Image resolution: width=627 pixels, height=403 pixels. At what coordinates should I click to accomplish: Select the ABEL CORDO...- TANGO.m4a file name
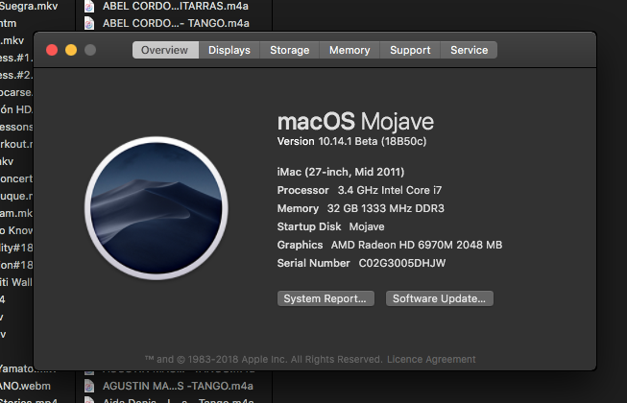tap(176, 23)
